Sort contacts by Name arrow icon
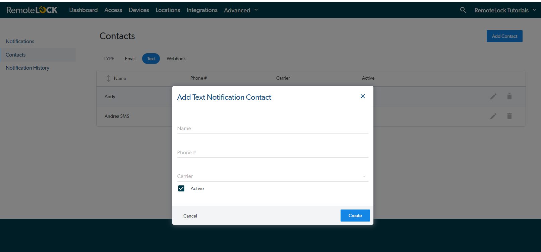The width and height of the screenshot is (541, 252). 109,78
